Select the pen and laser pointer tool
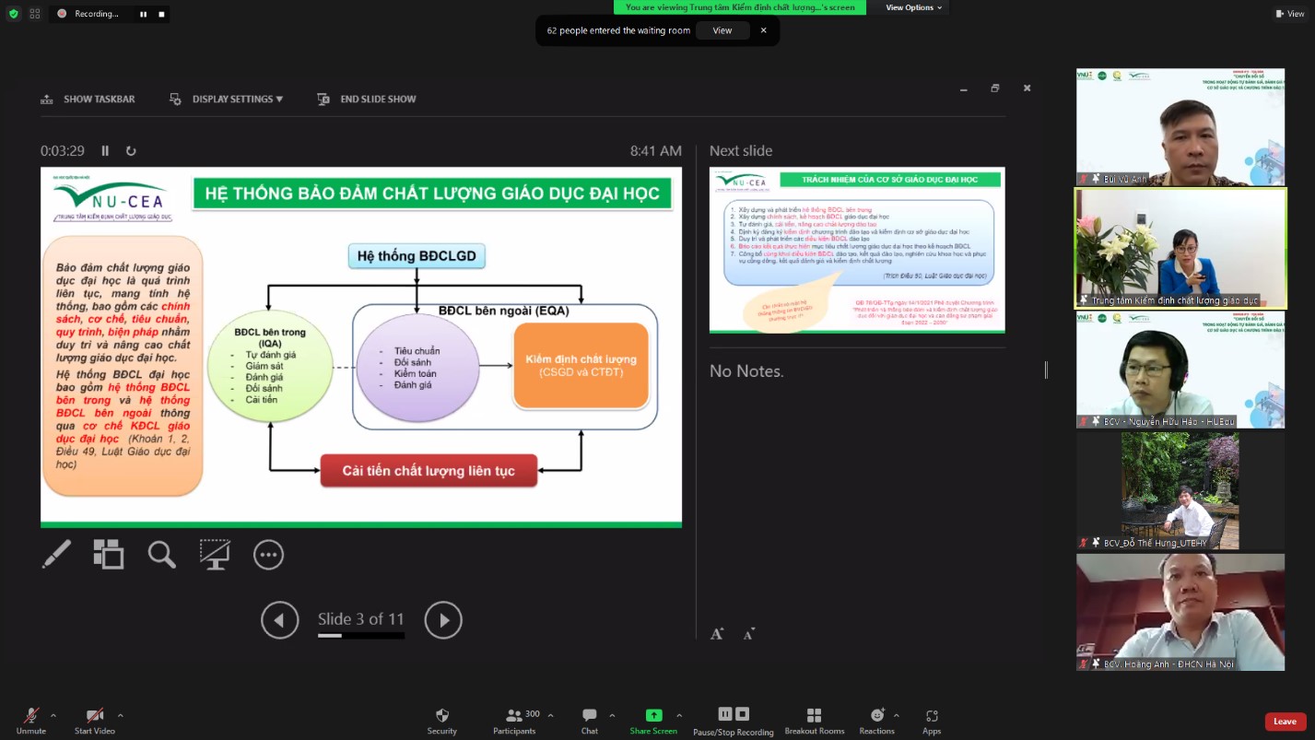Image resolution: width=1315 pixels, height=740 pixels. pyautogui.click(x=56, y=554)
